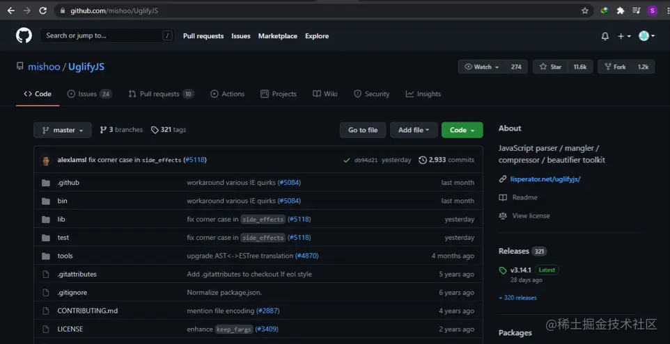Open the alexlamsl author link
This screenshot has width=670, height=344.
click(x=72, y=161)
